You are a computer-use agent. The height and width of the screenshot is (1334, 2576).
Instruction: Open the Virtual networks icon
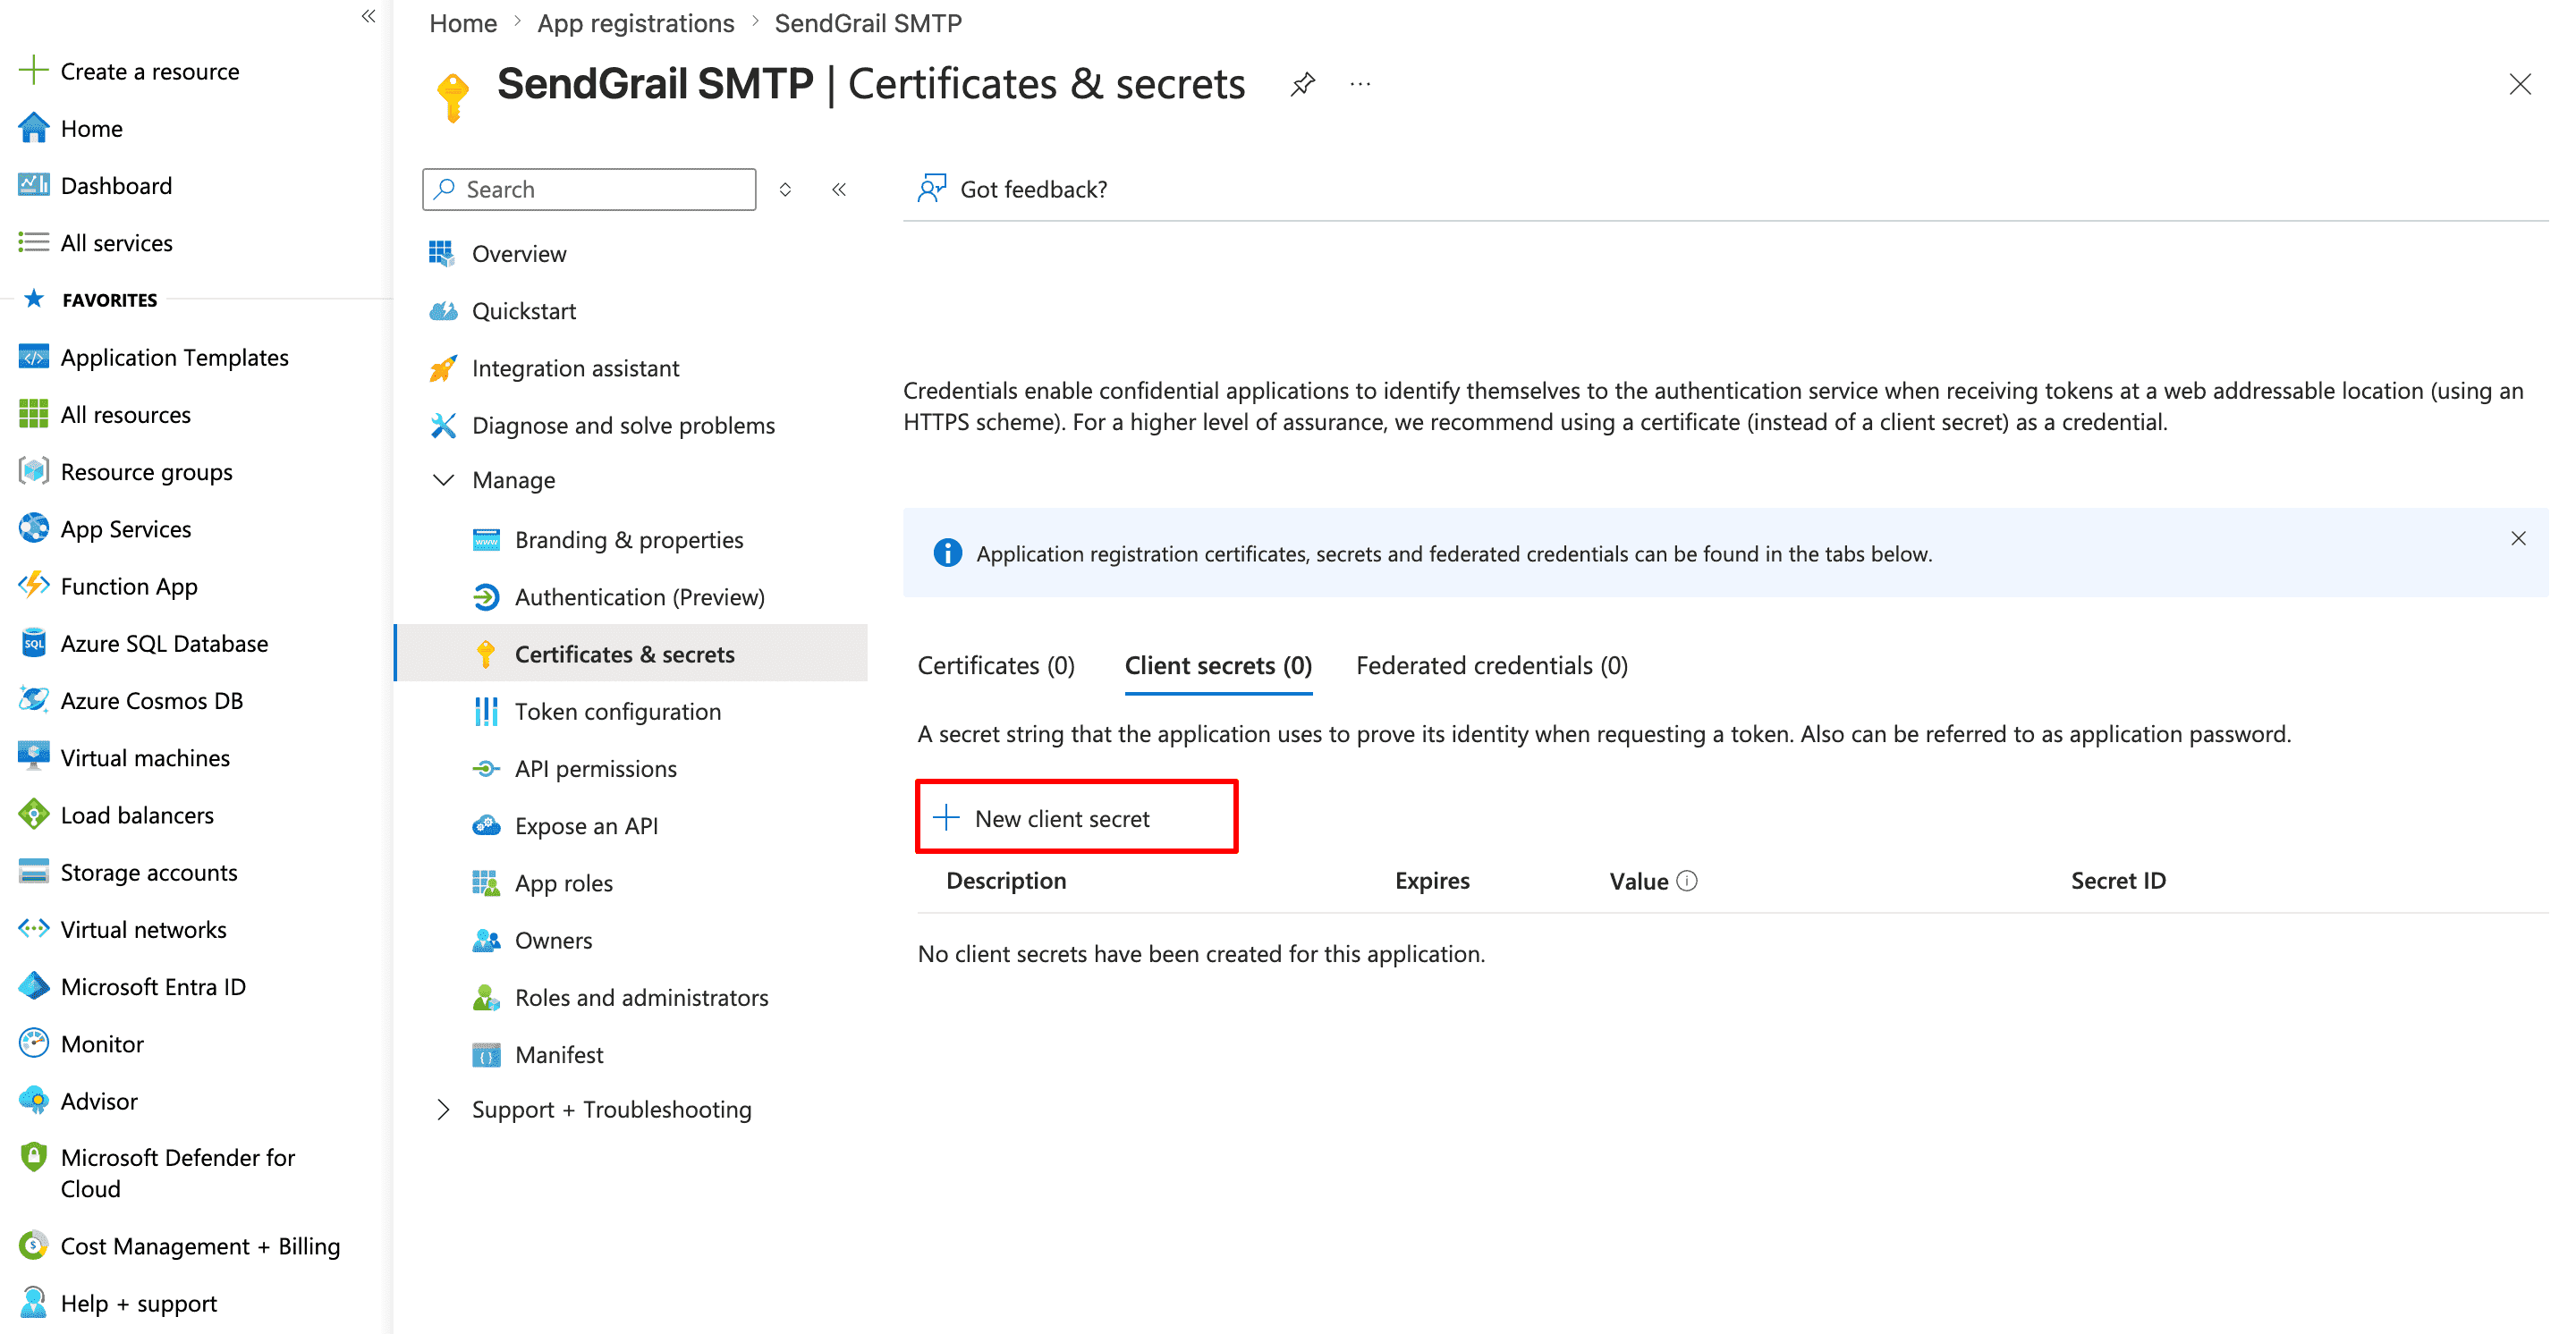coord(33,928)
